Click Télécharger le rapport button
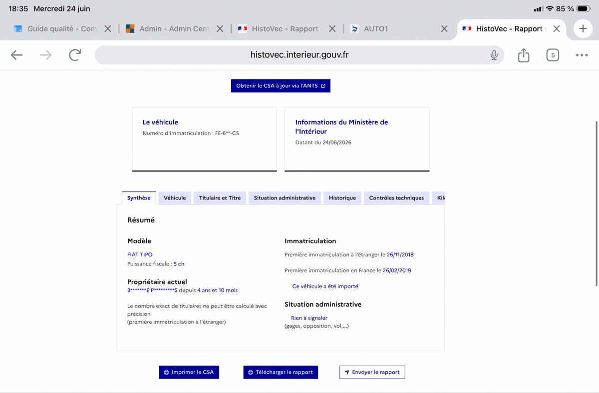The image size is (599, 393). coord(281,372)
